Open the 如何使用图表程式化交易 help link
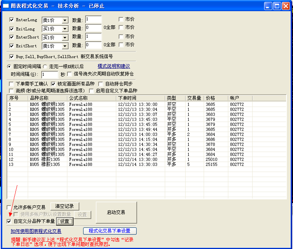293x249 pixels. tap(36, 231)
